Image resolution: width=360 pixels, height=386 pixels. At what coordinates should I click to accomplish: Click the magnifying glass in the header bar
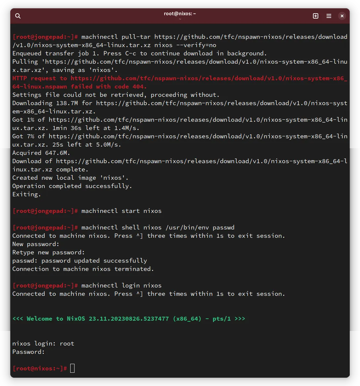pyautogui.click(x=18, y=16)
